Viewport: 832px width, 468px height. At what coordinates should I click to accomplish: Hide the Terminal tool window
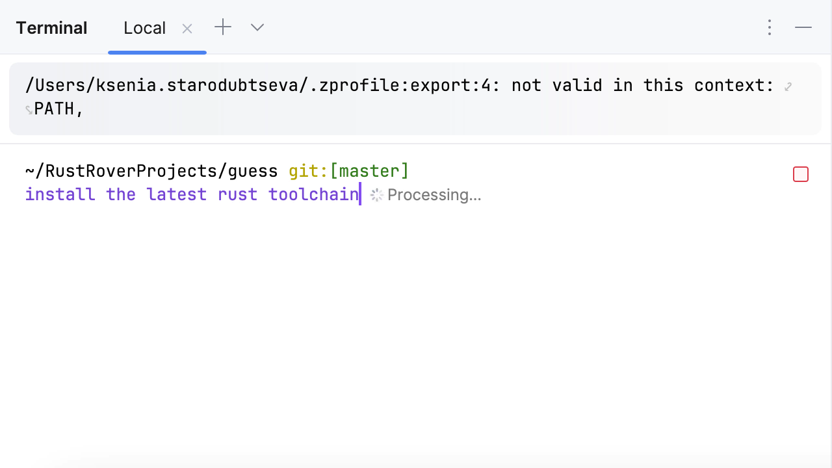click(x=803, y=27)
